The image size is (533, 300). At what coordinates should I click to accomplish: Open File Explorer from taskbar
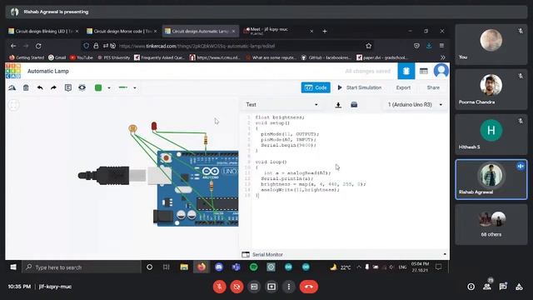coord(184,267)
